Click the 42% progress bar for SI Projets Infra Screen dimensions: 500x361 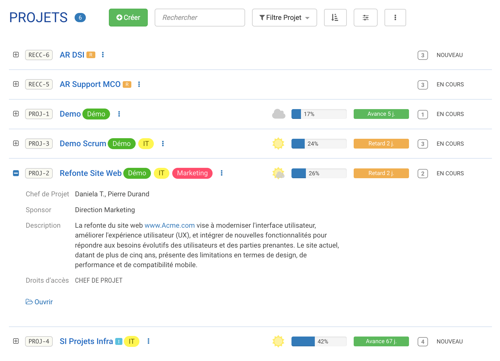click(319, 341)
